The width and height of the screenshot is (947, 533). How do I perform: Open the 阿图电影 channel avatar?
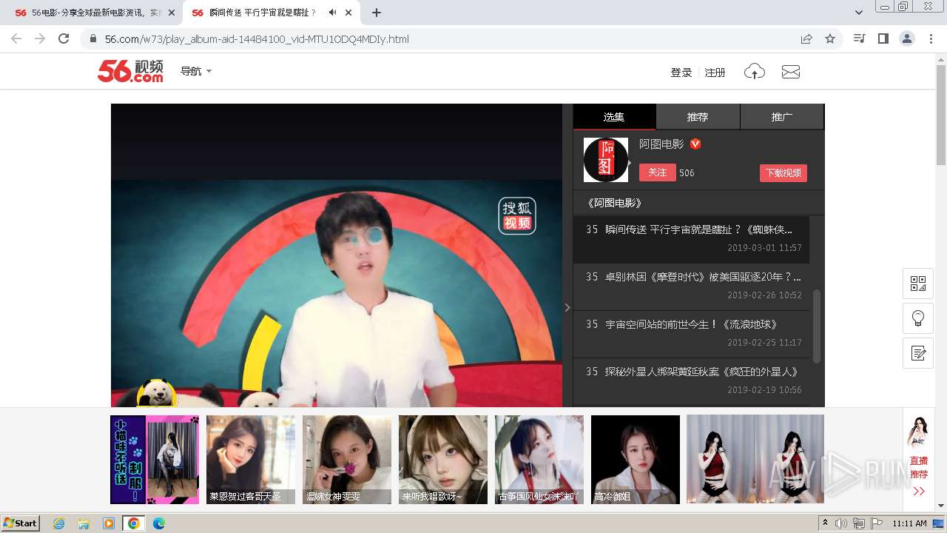(606, 160)
